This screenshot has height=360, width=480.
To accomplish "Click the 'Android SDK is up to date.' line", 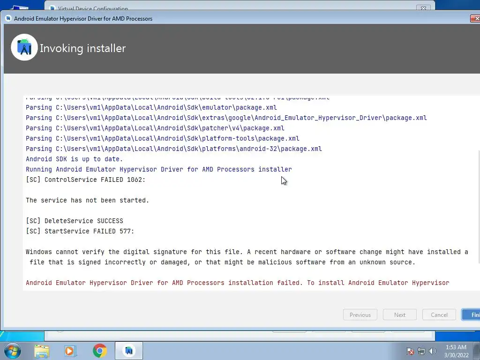I will (75, 159).
